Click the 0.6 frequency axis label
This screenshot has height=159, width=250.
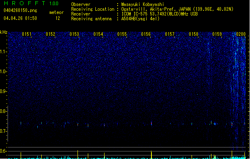coord(3,151)
